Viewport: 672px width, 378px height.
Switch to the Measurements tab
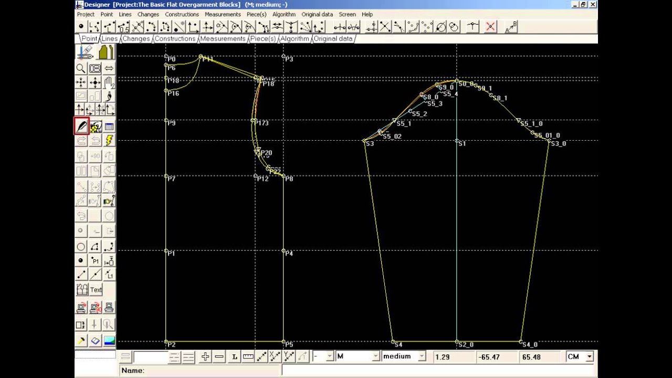point(223,39)
